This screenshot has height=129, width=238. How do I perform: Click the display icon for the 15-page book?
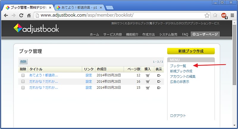[159, 88]
